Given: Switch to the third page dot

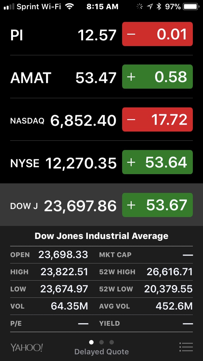Looking at the screenshot, I should (112, 342).
